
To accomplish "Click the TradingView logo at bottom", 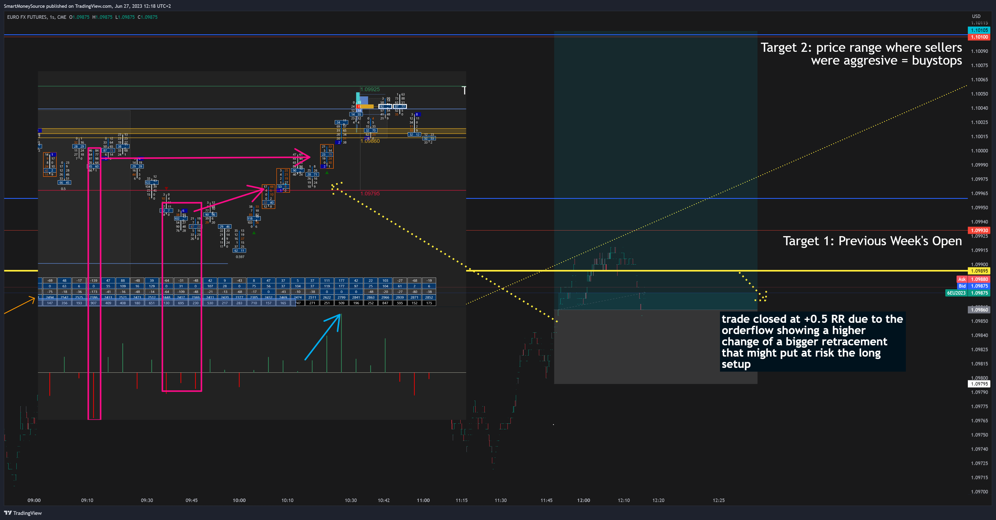I will click(x=23, y=513).
